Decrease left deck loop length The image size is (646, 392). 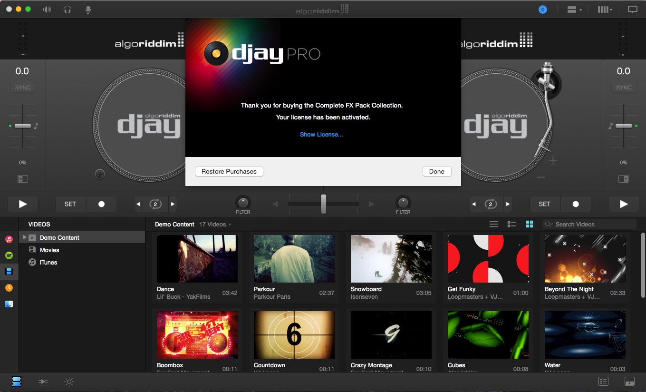tap(138, 204)
